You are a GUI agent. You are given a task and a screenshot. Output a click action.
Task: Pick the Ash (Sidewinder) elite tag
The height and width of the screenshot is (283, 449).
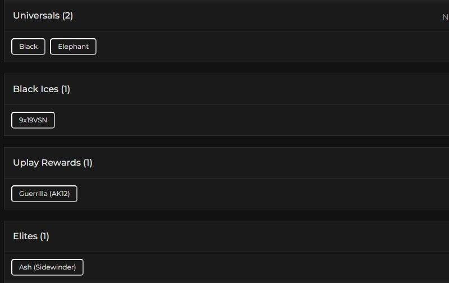tap(47, 267)
